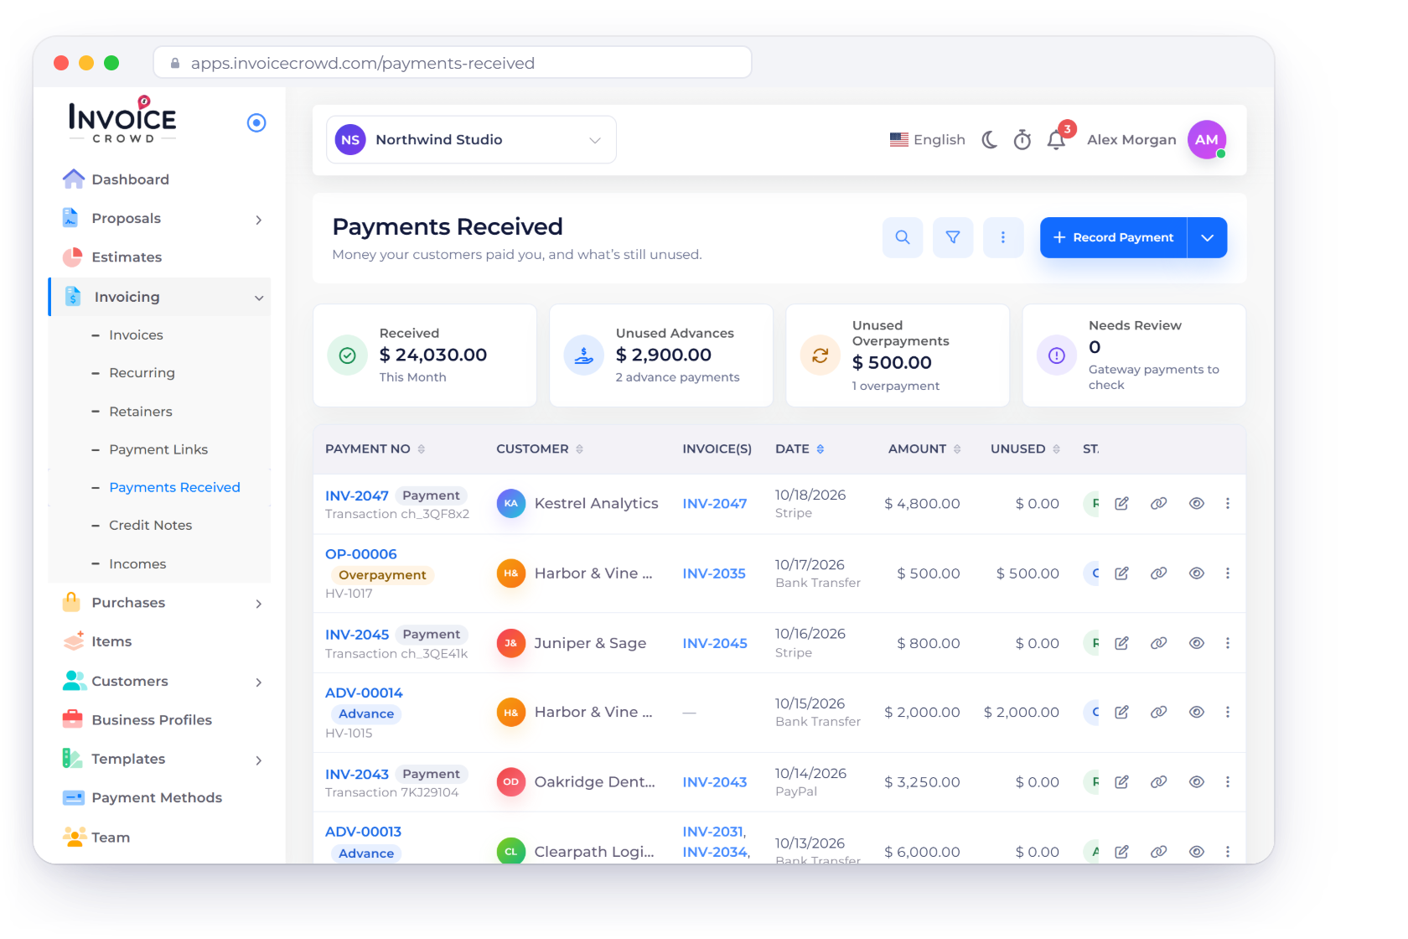
Task: Open Record Payment dropdown arrow
Action: (1207, 237)
